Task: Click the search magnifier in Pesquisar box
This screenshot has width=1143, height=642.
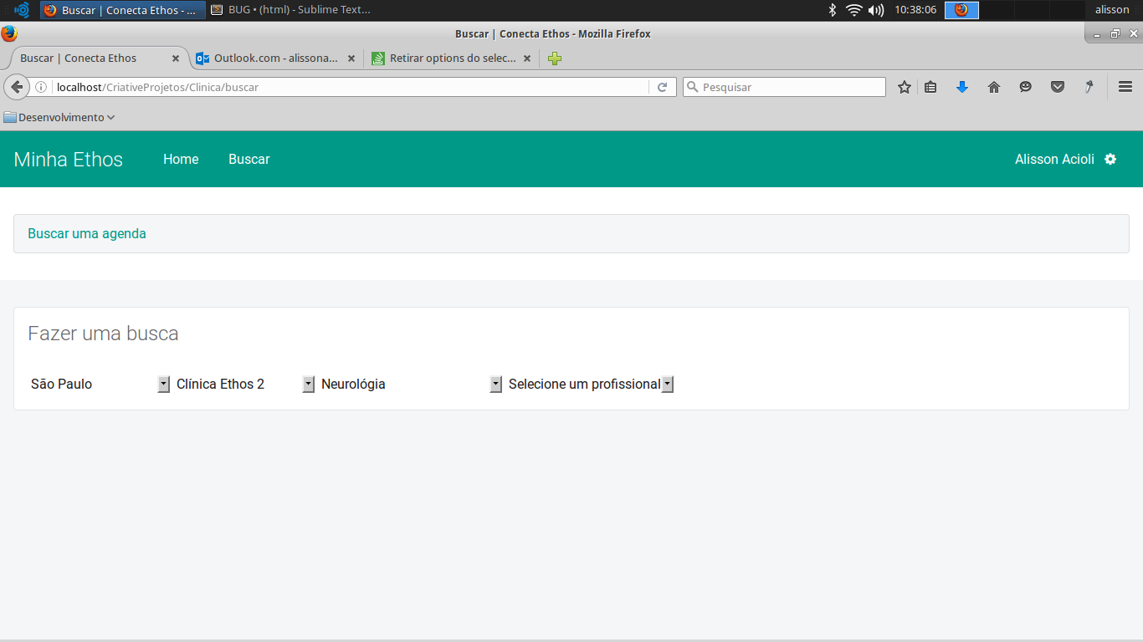Action: tap(693, 87)
